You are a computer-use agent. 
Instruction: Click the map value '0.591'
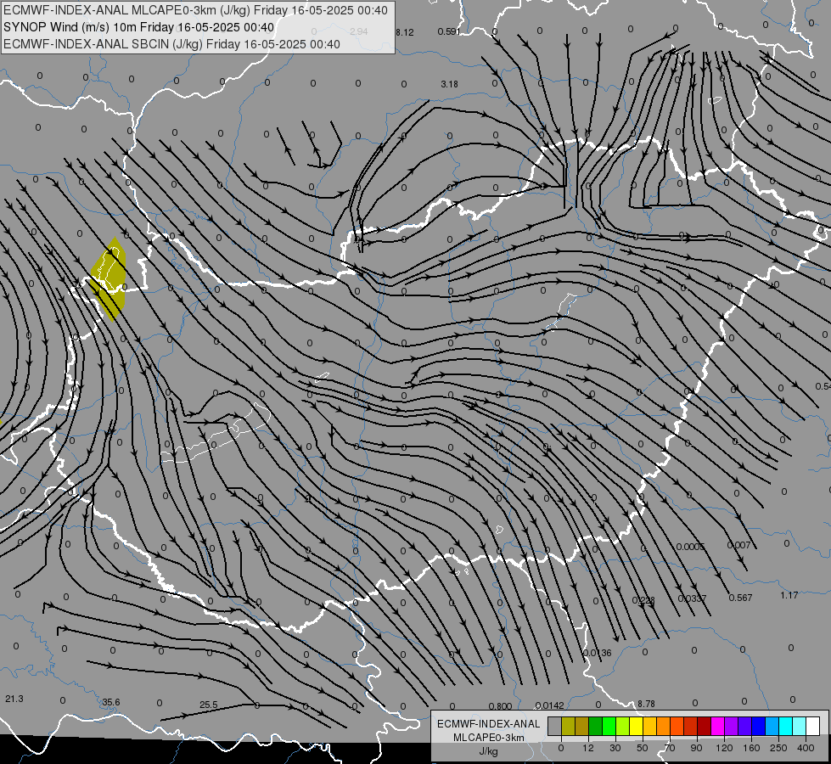tap(449, 31)
